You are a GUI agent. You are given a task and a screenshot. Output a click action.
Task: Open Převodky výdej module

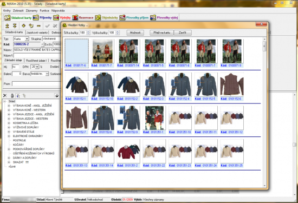click(164, 18)
